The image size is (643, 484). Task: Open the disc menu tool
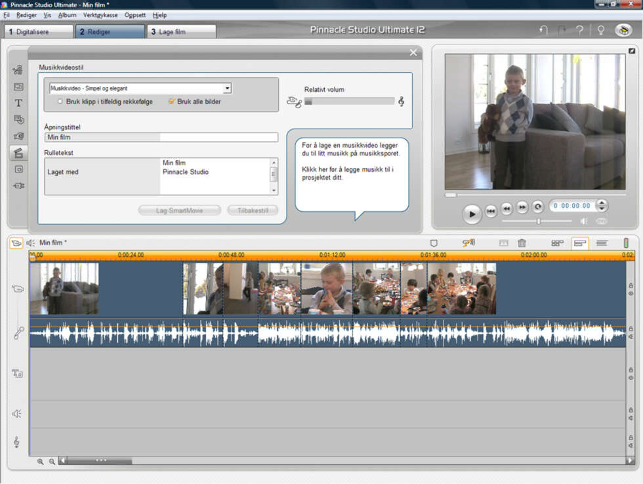pyautogui.click(x=18, y=119)
